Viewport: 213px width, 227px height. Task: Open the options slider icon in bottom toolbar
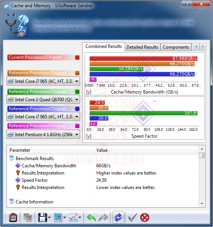(x=13, y=217)
